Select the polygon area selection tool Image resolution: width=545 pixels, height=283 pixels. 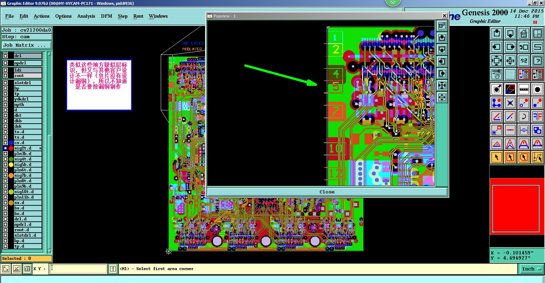click(524, 157)
